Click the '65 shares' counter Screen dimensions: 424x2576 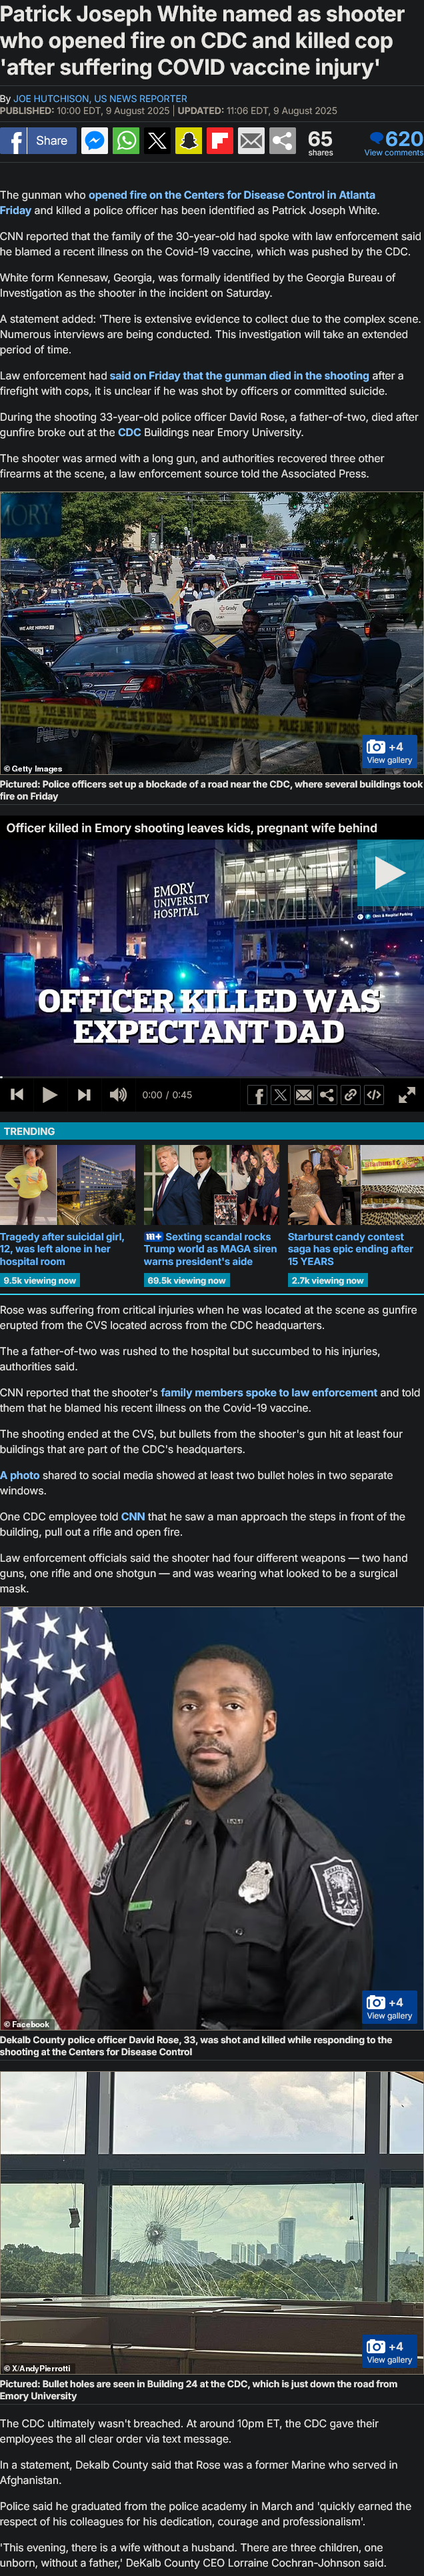(x=320, y=142)
